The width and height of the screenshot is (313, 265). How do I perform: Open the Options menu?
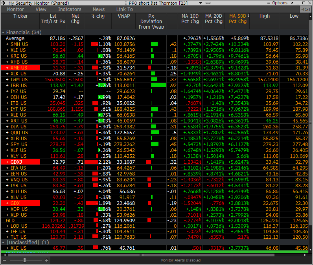click(x=277, y=3)
